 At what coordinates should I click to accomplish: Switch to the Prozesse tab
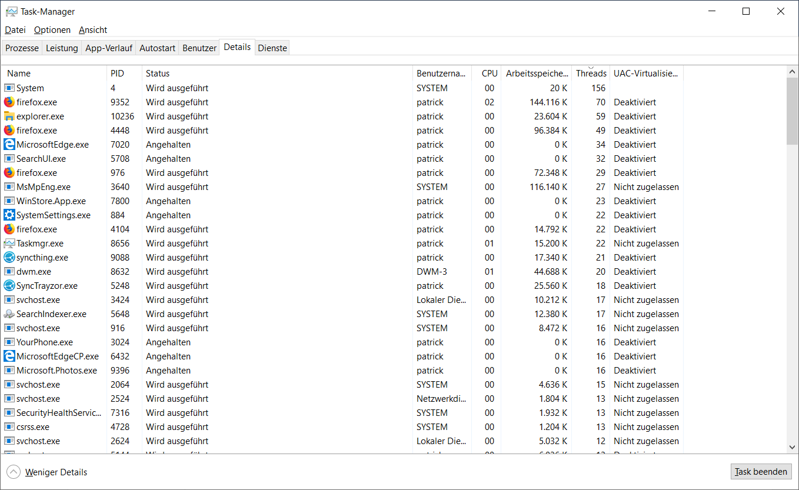(22, 48)
